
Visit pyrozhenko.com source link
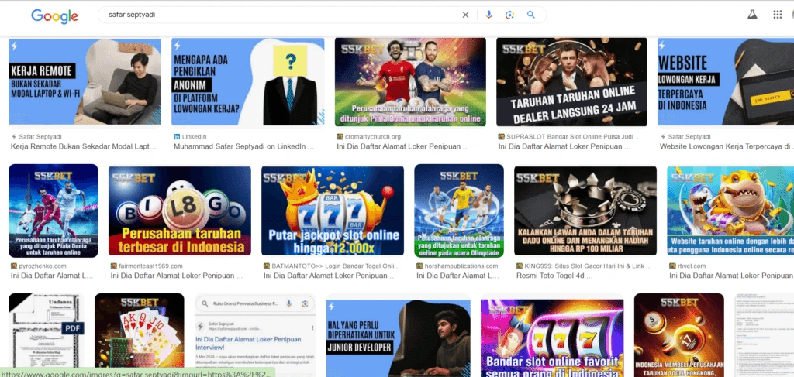tap(43, 266)
